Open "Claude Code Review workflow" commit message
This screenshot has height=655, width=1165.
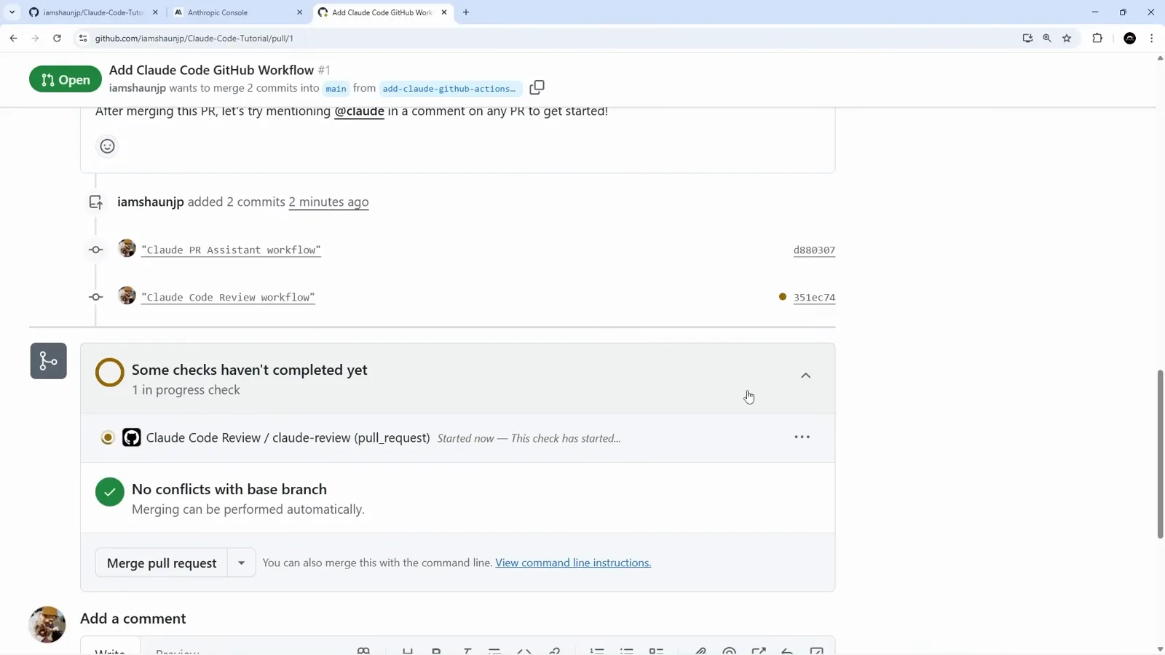point(228,297)
